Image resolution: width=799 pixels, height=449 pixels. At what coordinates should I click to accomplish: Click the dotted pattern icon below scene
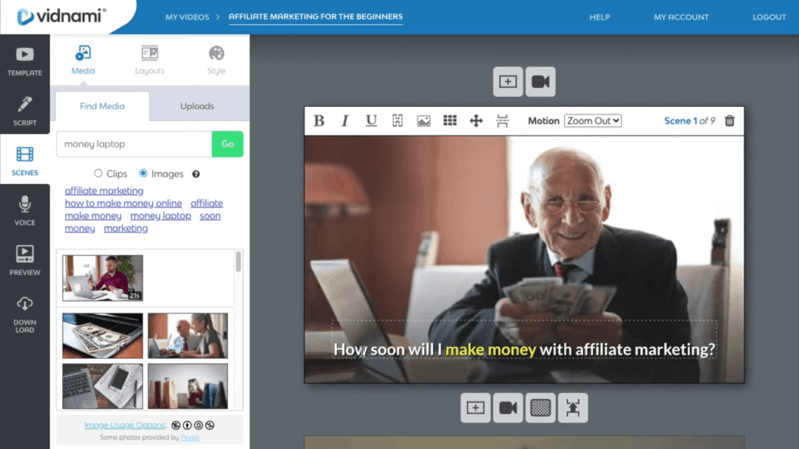coord(541,408)
